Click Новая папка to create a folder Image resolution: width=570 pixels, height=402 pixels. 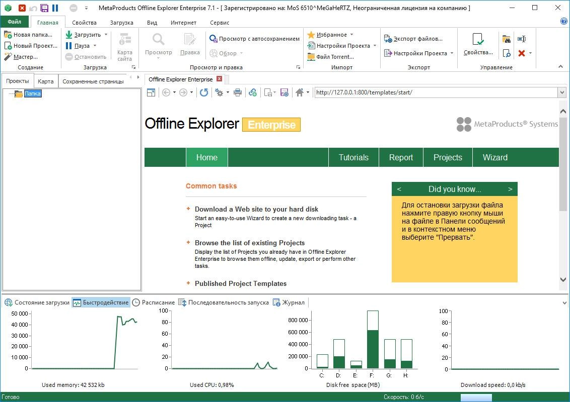tap(28, 35)
